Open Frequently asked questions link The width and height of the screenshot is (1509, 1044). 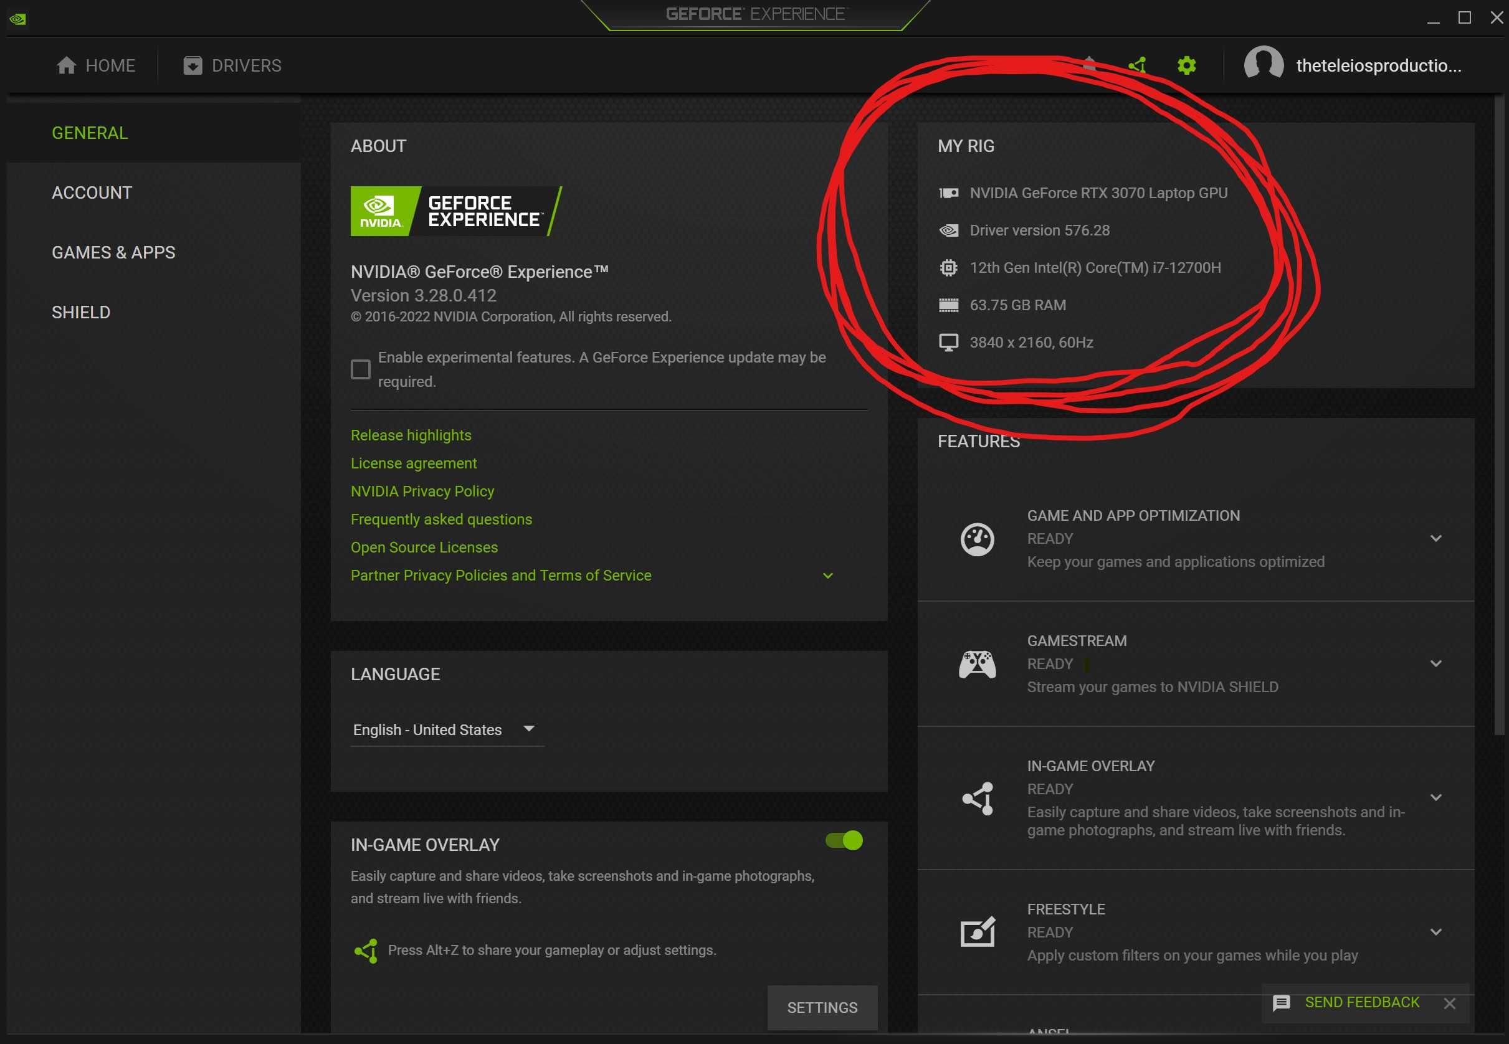point(441,520)
